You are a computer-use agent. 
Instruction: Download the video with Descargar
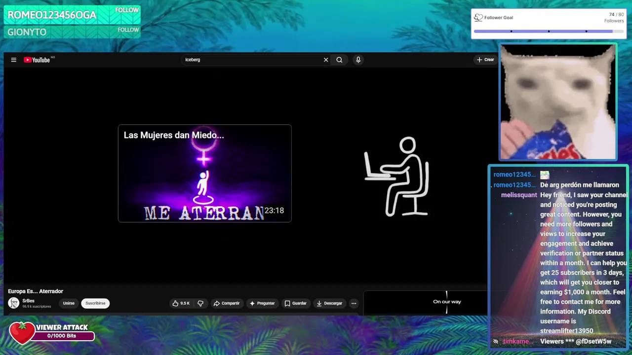click(329, 303)
